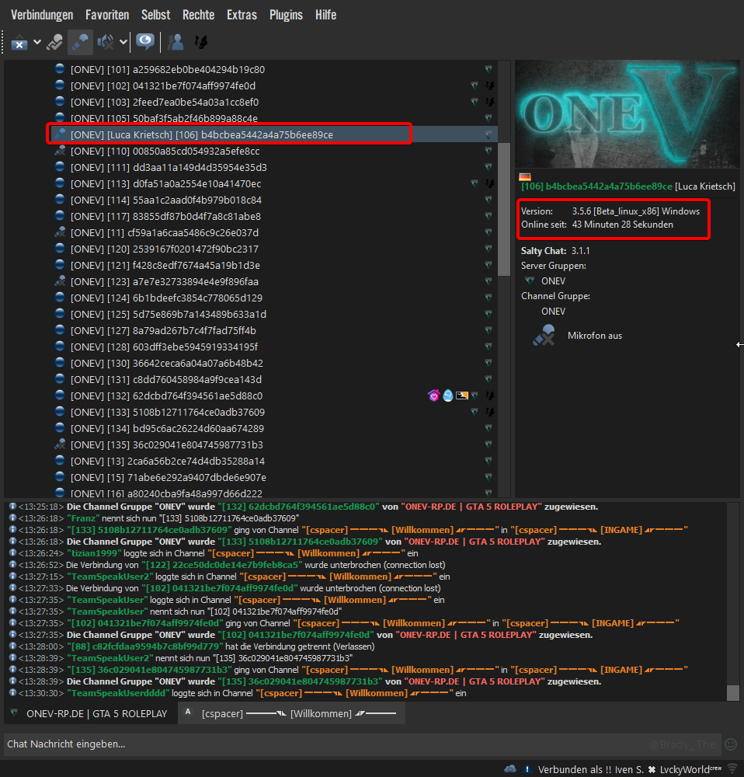
Task: Click the away status toolbar icon
Action: [x=19, y=42]
